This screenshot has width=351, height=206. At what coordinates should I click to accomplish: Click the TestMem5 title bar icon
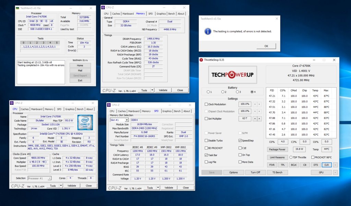[17, 8]
